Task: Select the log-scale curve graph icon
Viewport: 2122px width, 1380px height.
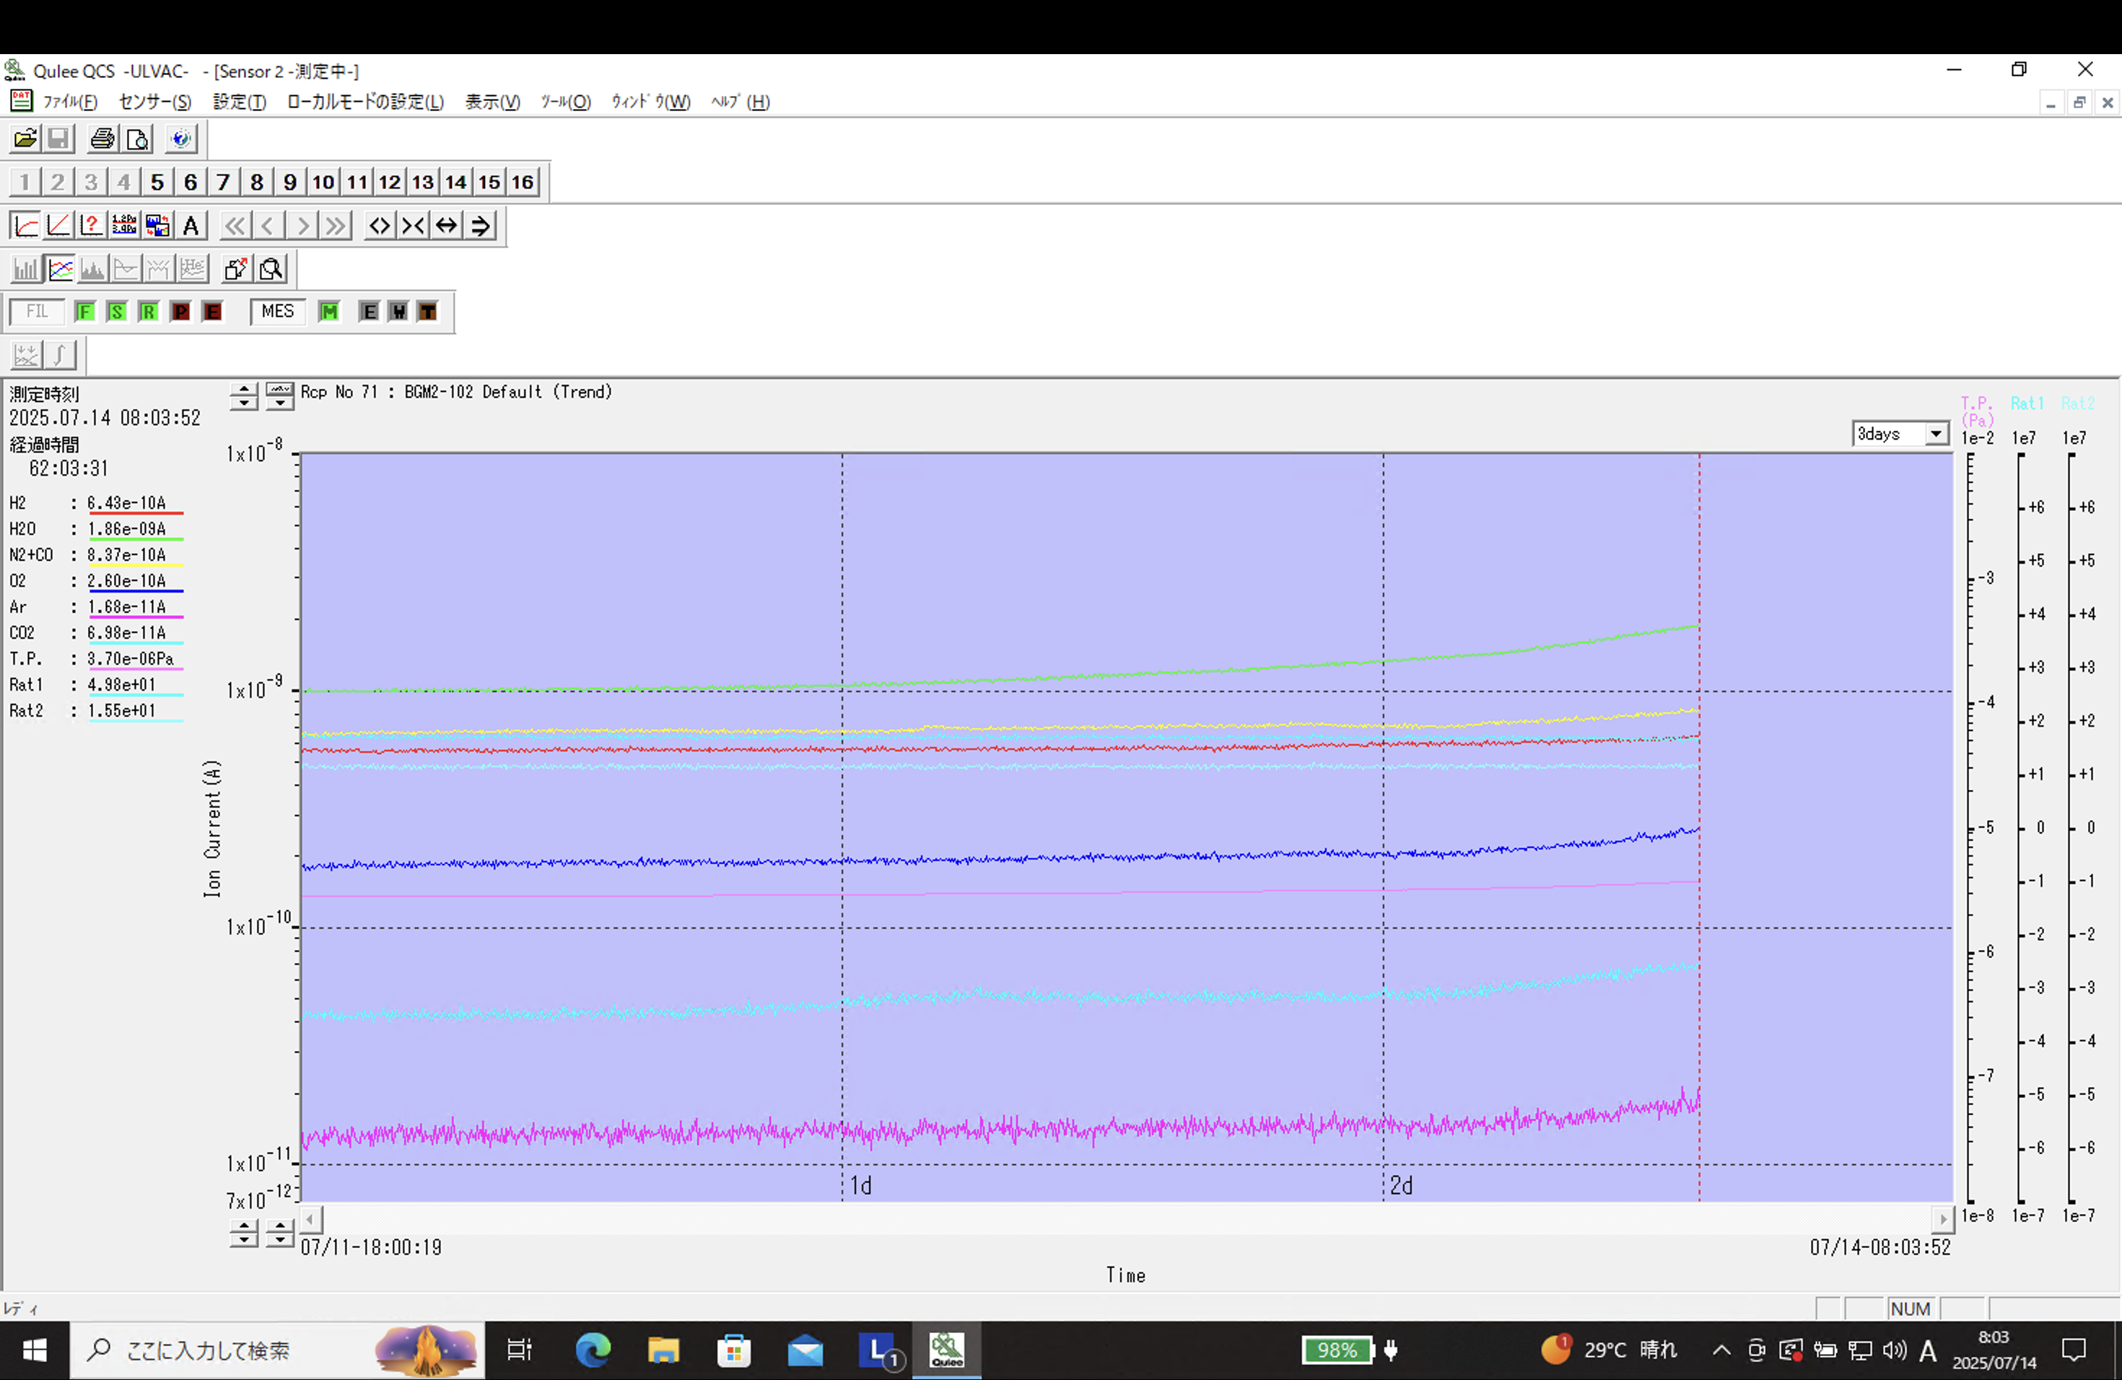Action: pos(26,225)
